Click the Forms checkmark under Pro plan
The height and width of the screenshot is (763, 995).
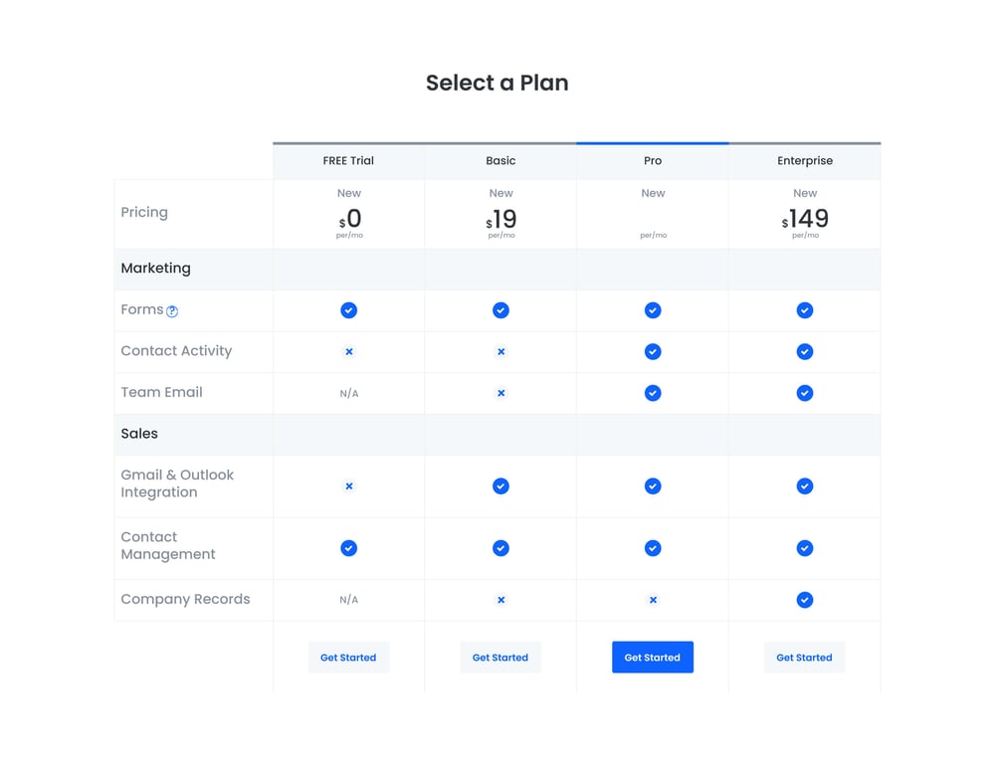pos(653,309)
